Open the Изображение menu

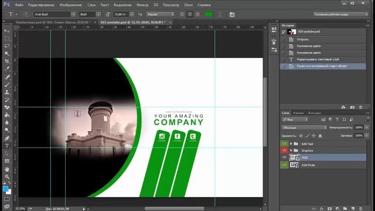(70, 5)
